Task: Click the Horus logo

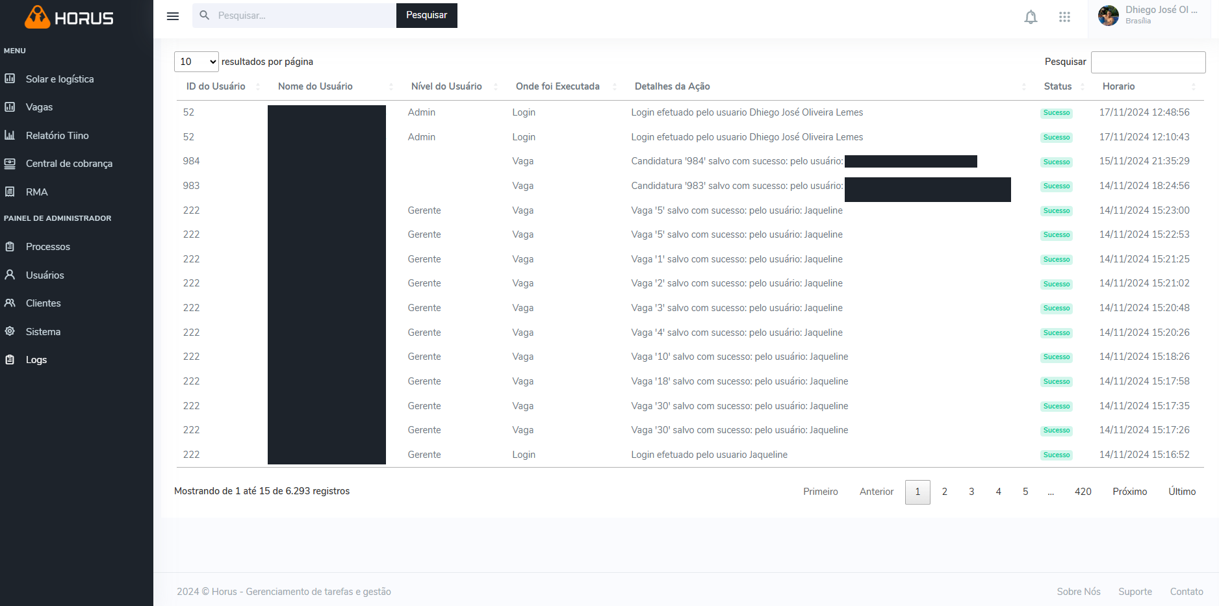Action: pyautogui.click(x=70, y=18)
